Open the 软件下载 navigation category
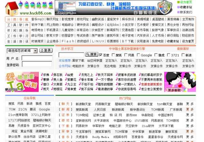 (37, 25)
